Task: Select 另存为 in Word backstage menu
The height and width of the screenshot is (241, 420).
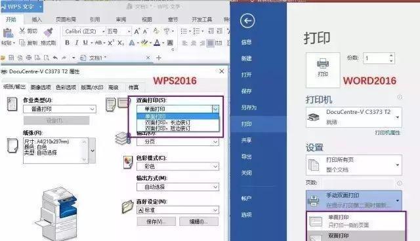Action: click(x=249, y=107)
